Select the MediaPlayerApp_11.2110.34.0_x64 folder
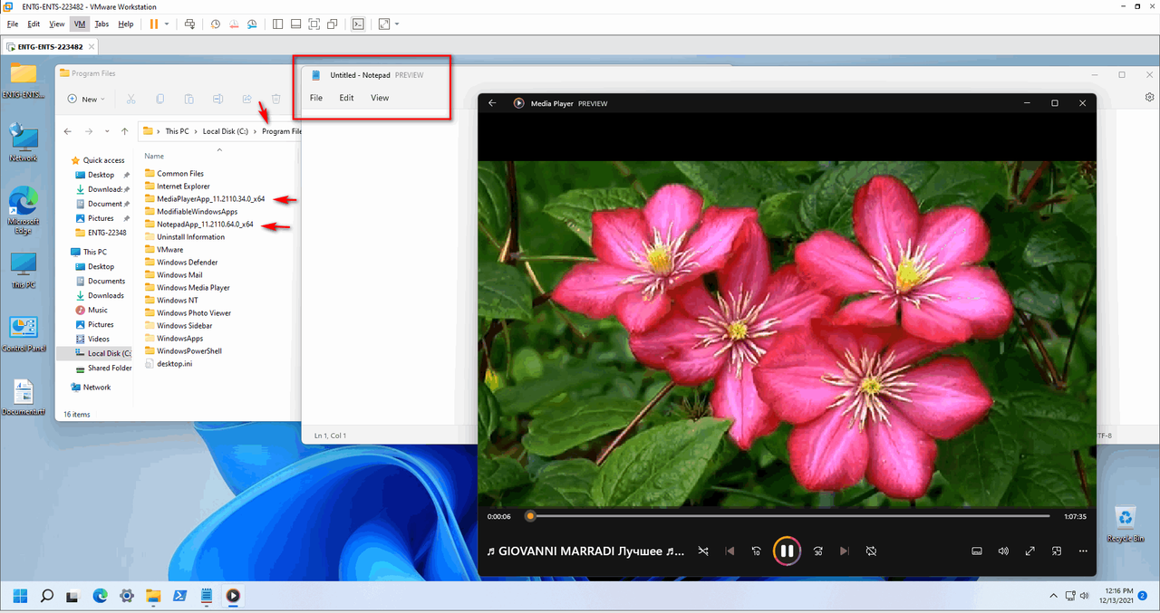 click(210, 198)
